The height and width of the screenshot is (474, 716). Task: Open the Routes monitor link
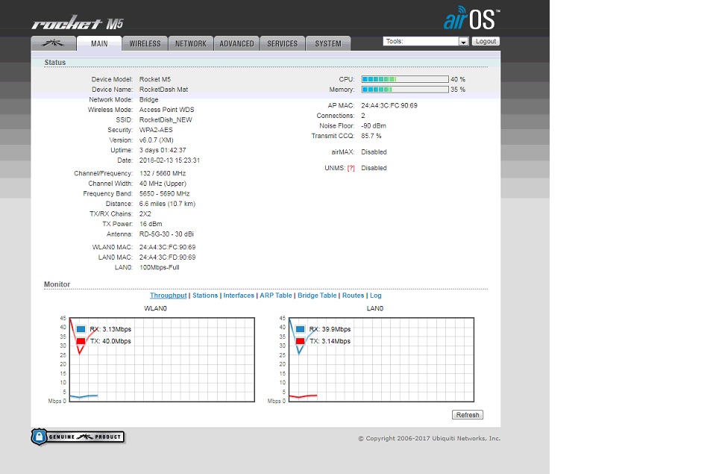(x=353, y=296)
